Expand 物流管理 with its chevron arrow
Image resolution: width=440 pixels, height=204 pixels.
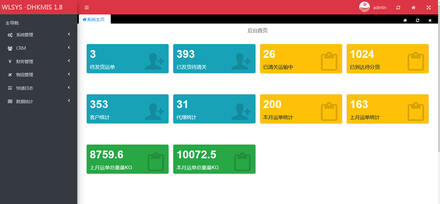(69, 74)
